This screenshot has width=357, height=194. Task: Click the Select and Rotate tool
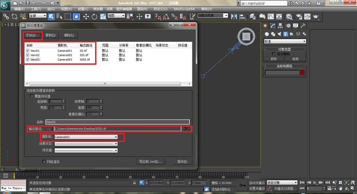click(x=94, y=17)
